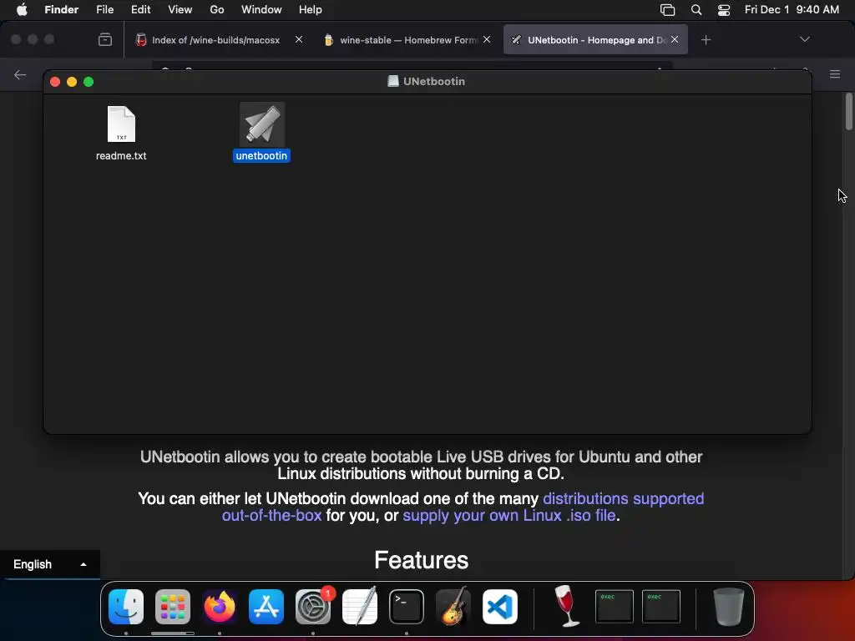Image resolution: width=855 pixels, height=641 pixels.
Task: Follow the supply your own Linux .iso file link
Action: coord(509,516)
